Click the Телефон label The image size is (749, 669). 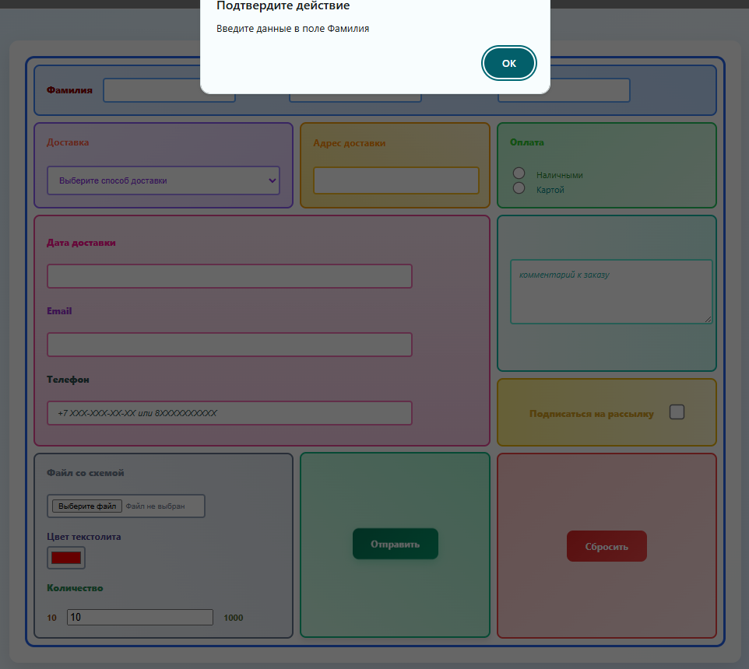point(68,380)
